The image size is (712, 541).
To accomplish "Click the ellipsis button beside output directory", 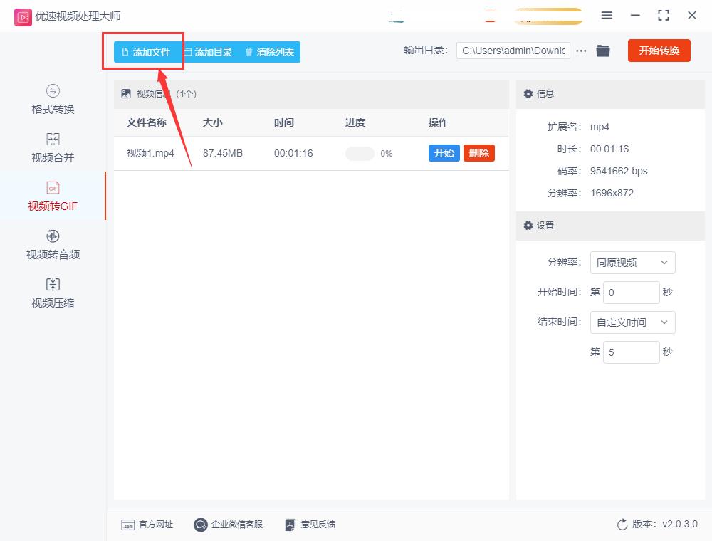I will (582, 51).
